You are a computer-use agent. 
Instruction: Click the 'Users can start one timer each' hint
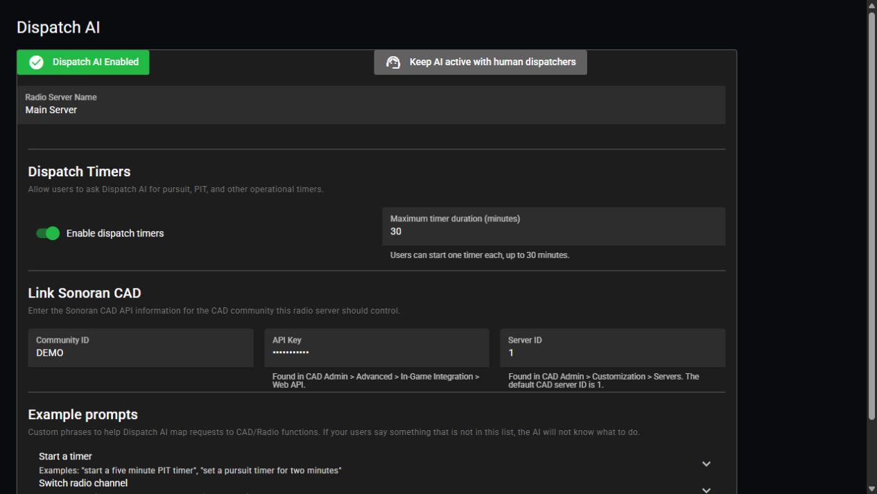480,255
